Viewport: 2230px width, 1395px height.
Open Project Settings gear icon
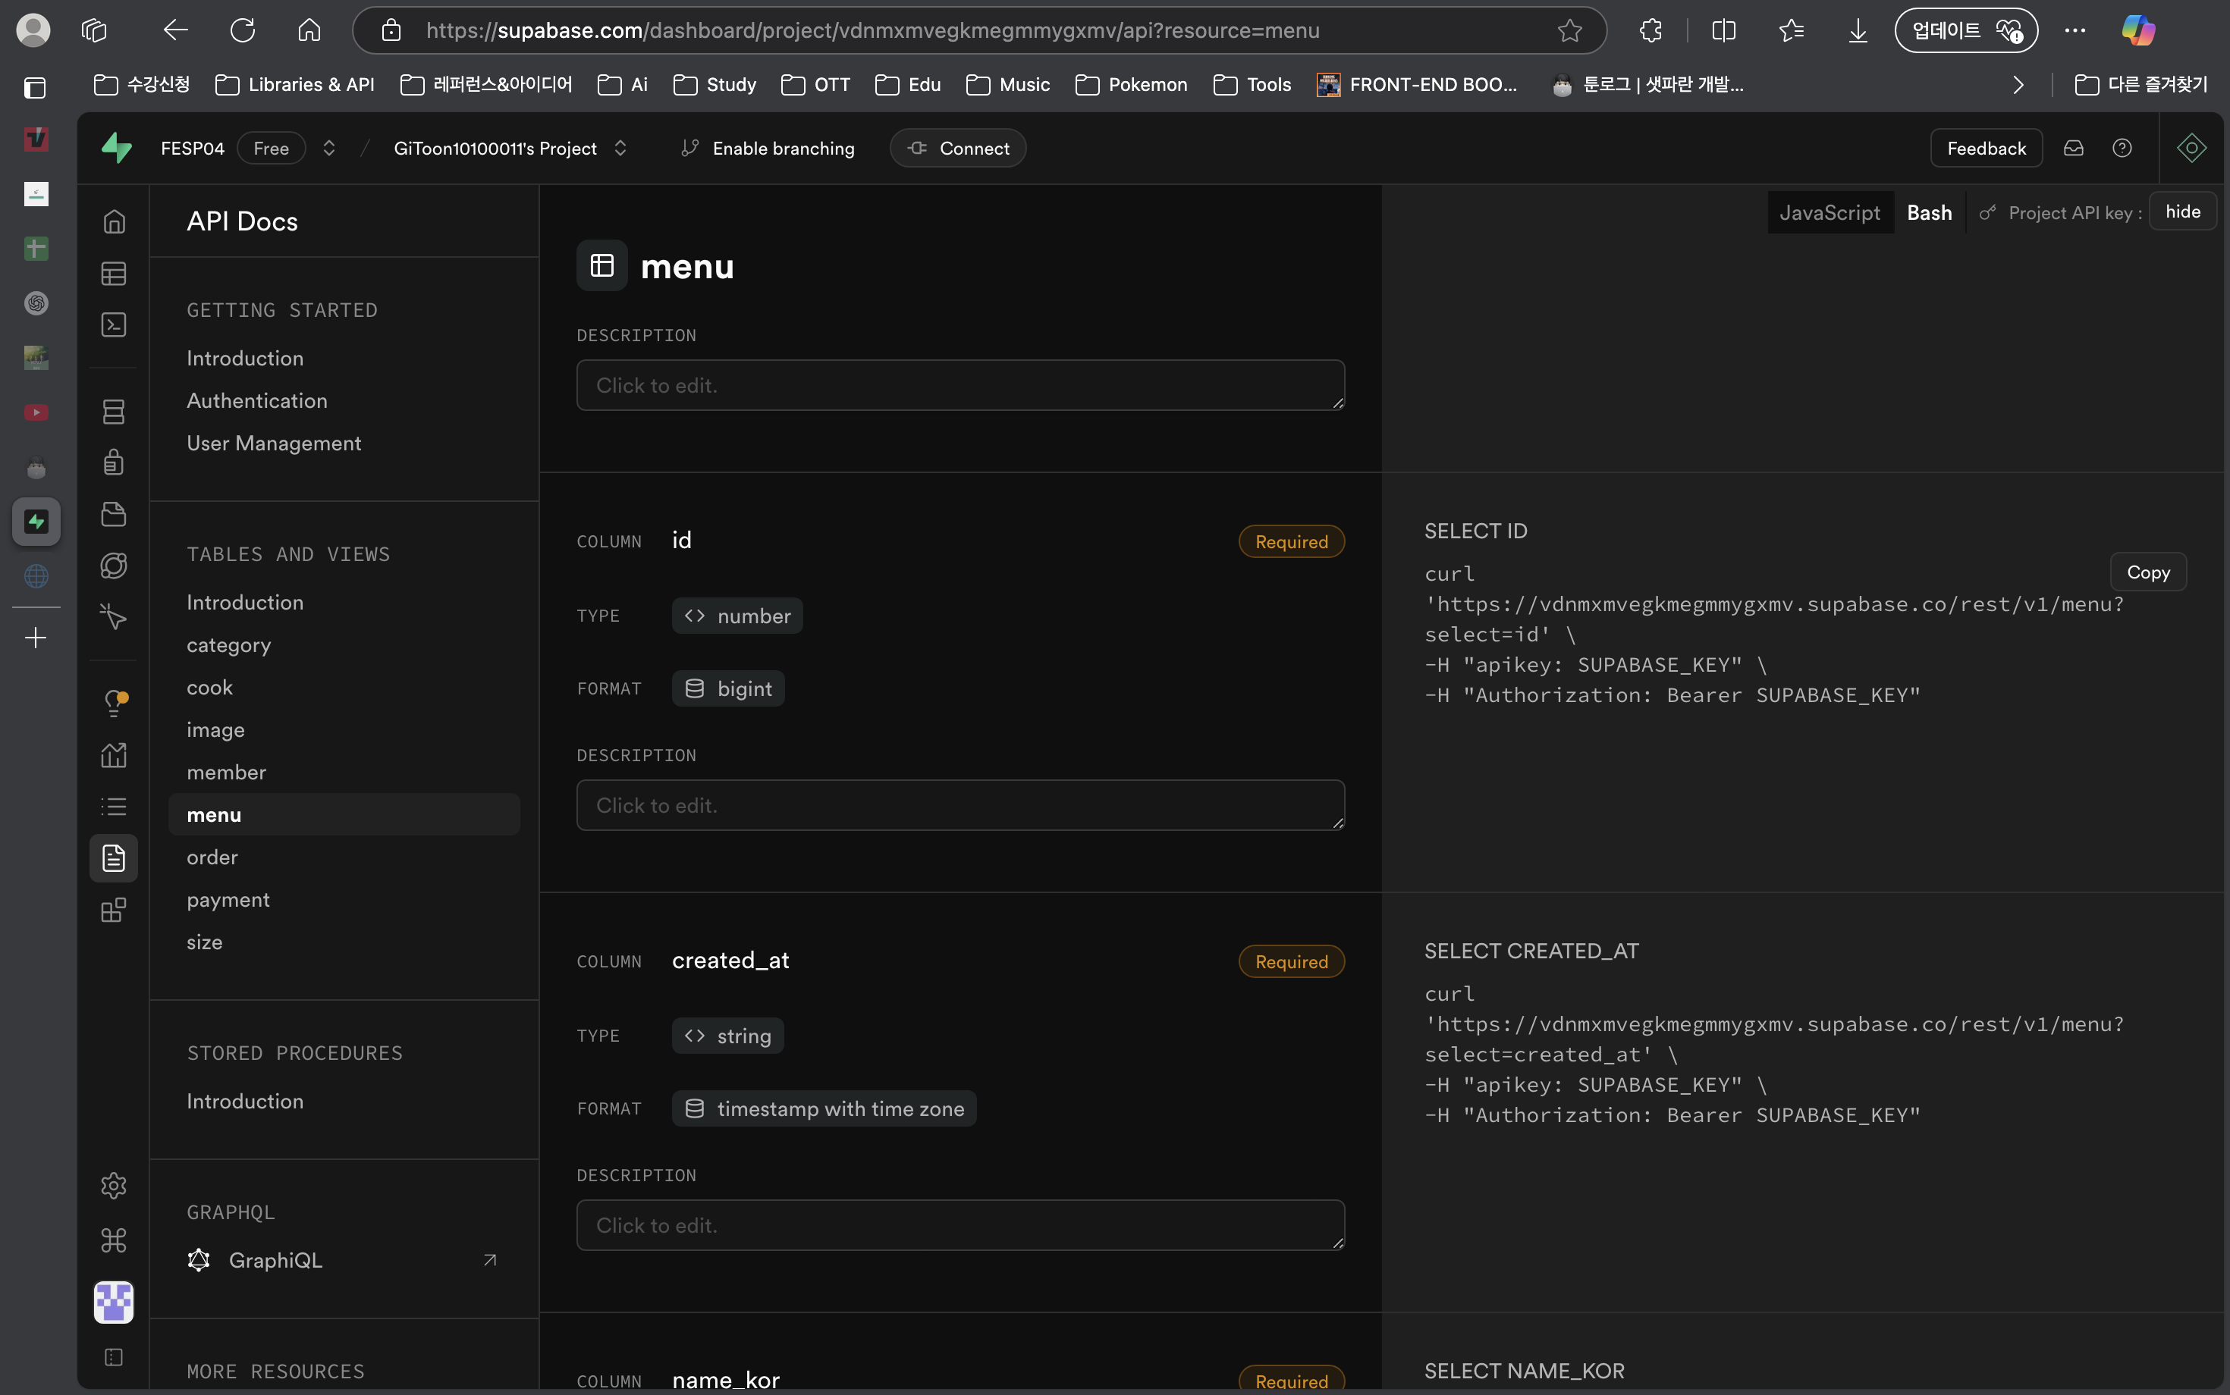coord(114,1186)
